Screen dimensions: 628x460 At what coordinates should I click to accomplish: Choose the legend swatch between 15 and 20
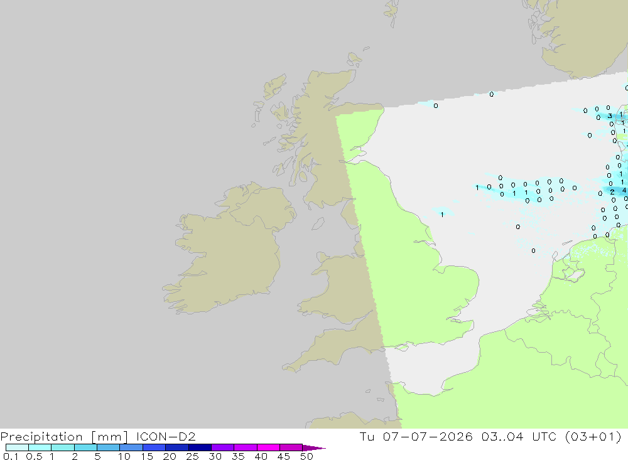(x=154, y=447)
